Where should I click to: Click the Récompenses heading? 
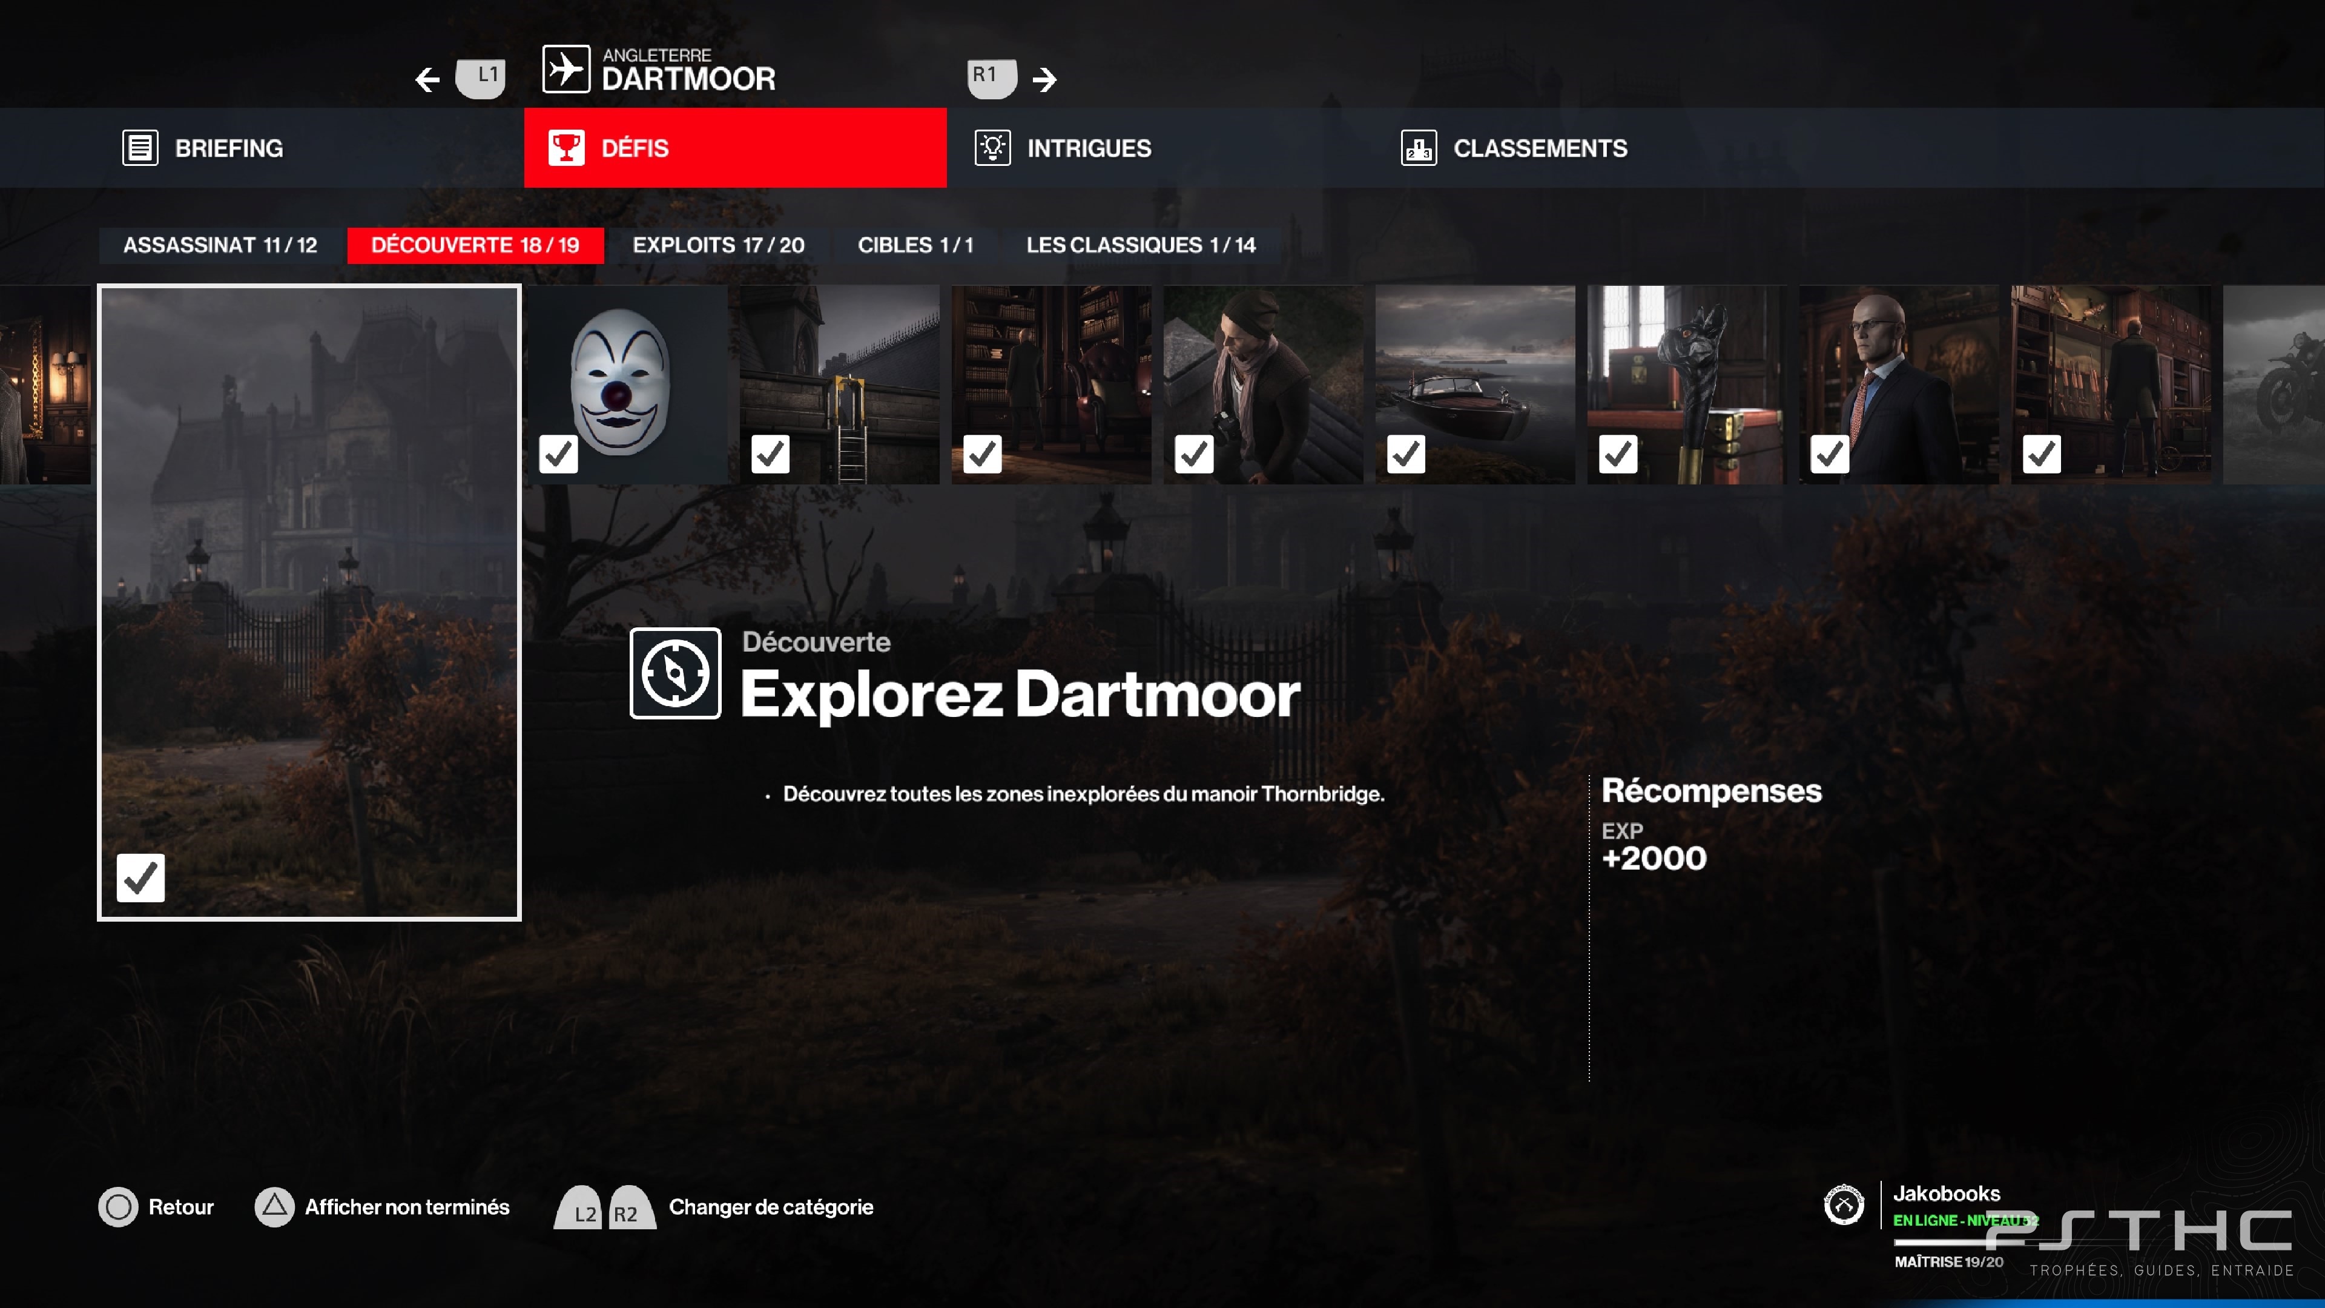1711,791
